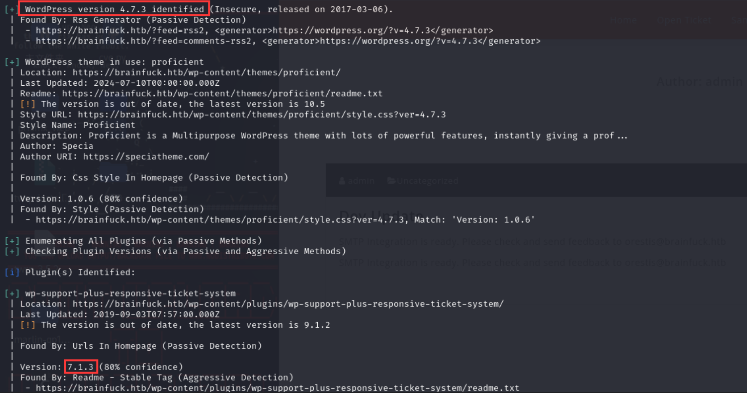Click the blue [i] Plugin(s) Identified marker

(x=12, y=273)
